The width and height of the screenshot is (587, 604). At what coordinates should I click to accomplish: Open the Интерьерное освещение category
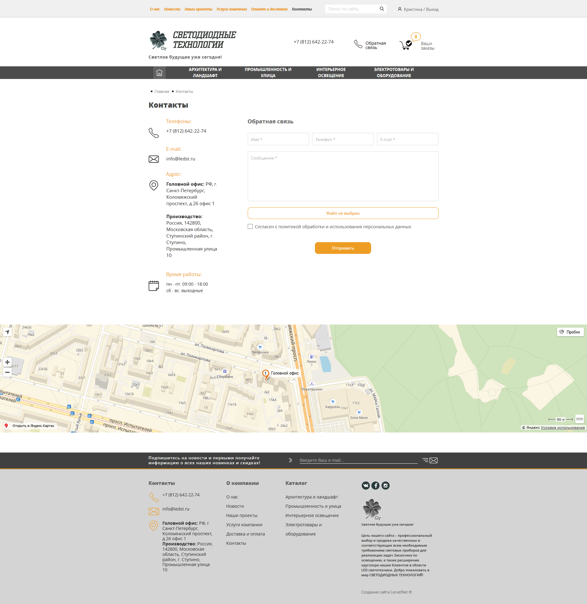(x=331, y=72)
